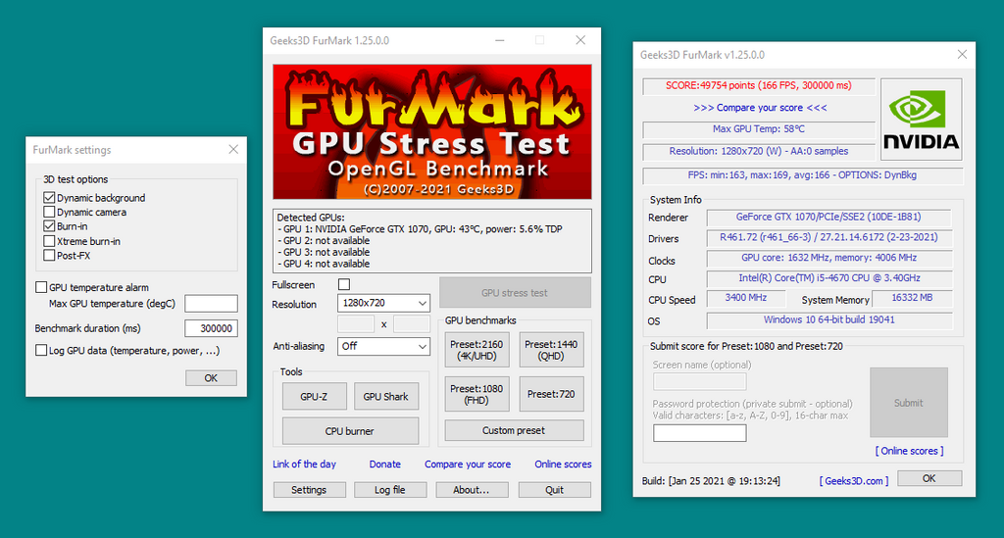Screen dimensions: 1004x538
Task: Check the Fullscreen box
Action: pyautogui.click(x=344, y=284)
